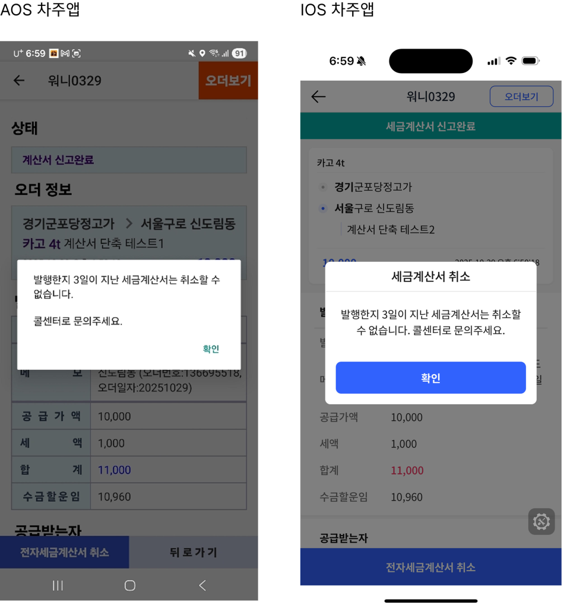This screenshot has width=564, height=608.
Task: Tap the Android recent apps navigation icon
Action: coord(58,585)
